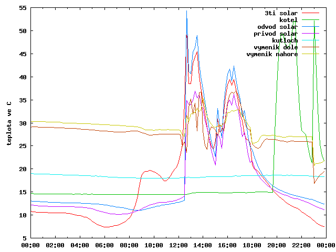Click the 06:00 label on the time axis
This screenshot has height=252, width=336.
104,245
